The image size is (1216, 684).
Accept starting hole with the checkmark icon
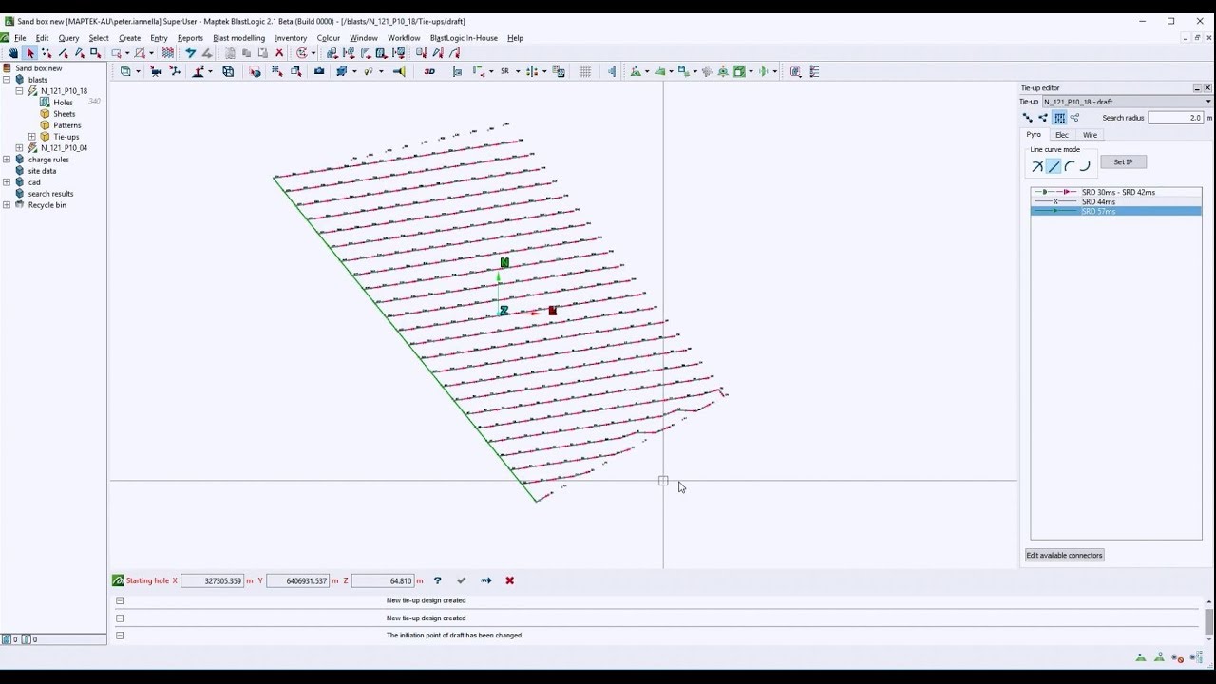pyautogui.click(x=462, y=580)
